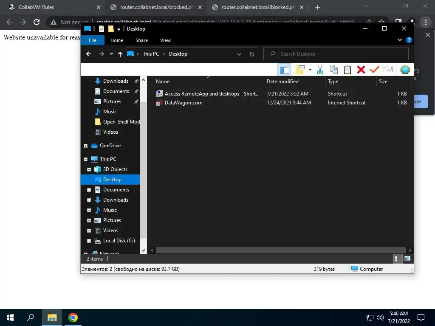Go up one folder level

pyautogui.click(x=120, y=54)
